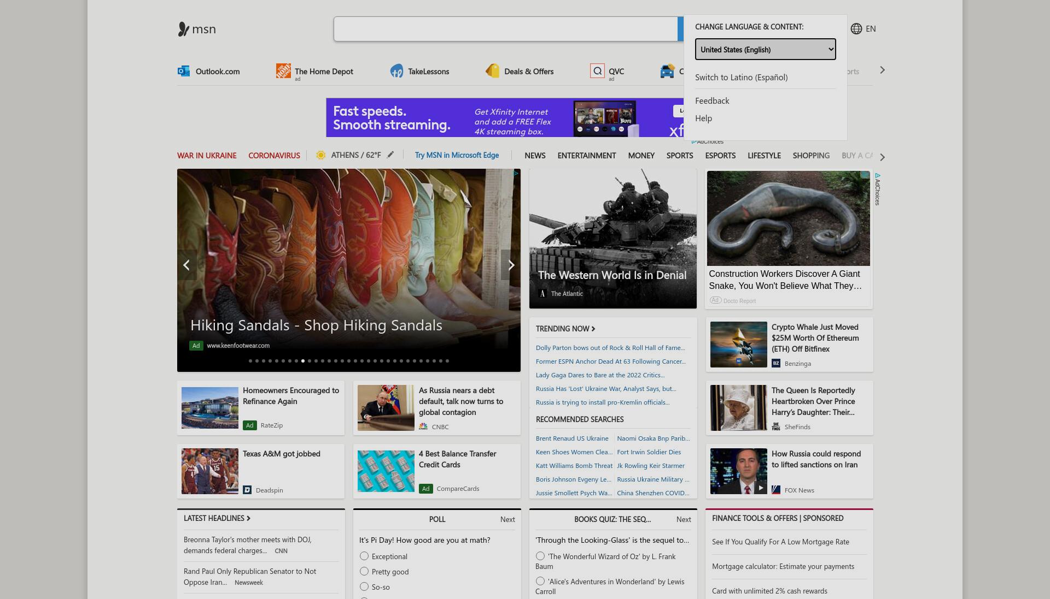Expand TRENDING NOW section
The width and height of the screenshot is (1050, 599).
[565, 329]
